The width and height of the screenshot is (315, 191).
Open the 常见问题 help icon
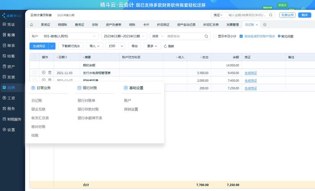(279, 36)
